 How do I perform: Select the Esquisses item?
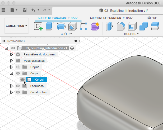point(37,86)
